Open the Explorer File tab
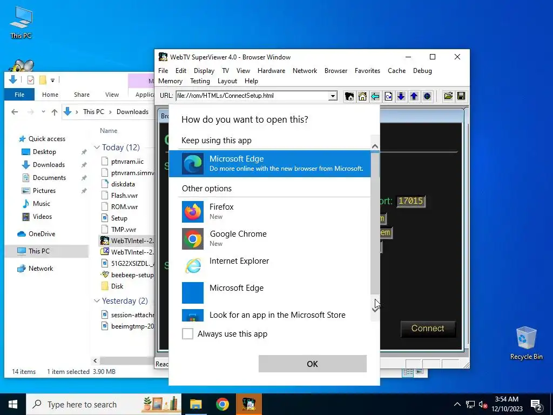 tap(19, 95)
